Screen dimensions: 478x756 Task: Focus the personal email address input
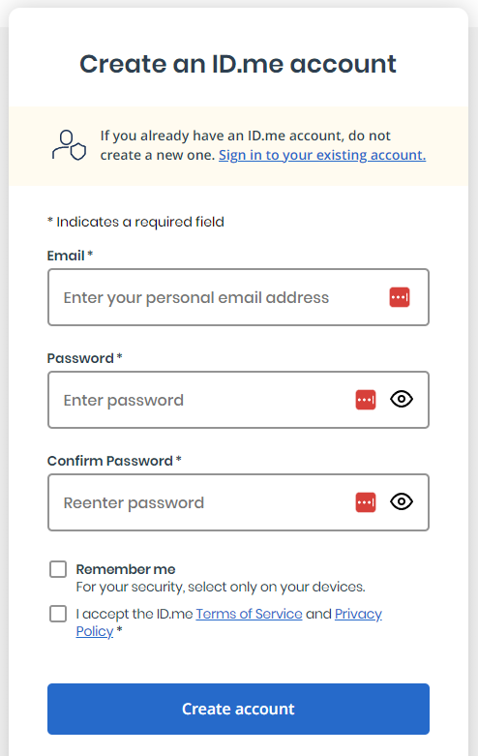pos(239,297)
